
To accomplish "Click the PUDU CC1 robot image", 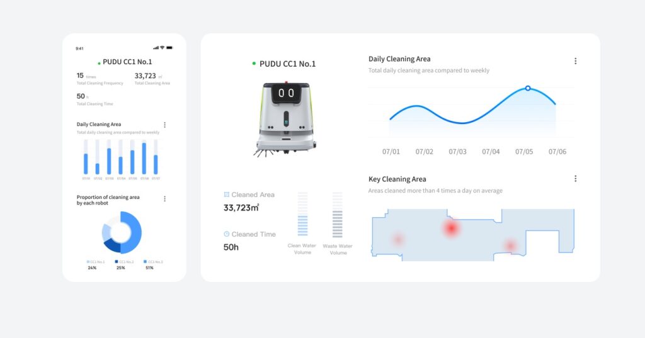I will pos(285,119).
